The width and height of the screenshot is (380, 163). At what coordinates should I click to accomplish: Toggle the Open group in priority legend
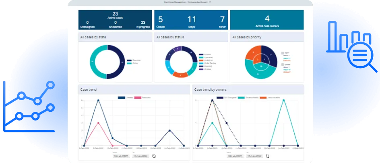285,53
